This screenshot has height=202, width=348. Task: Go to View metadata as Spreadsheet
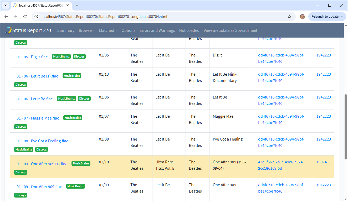(230, 30)
